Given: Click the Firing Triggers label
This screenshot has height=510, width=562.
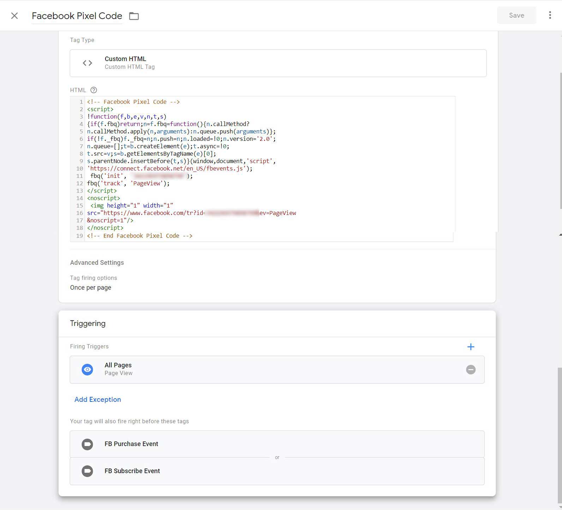Looking at the screenshot, I should 89,347.
